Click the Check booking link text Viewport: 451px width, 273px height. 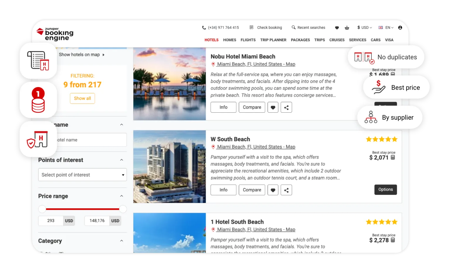(270, 28)
